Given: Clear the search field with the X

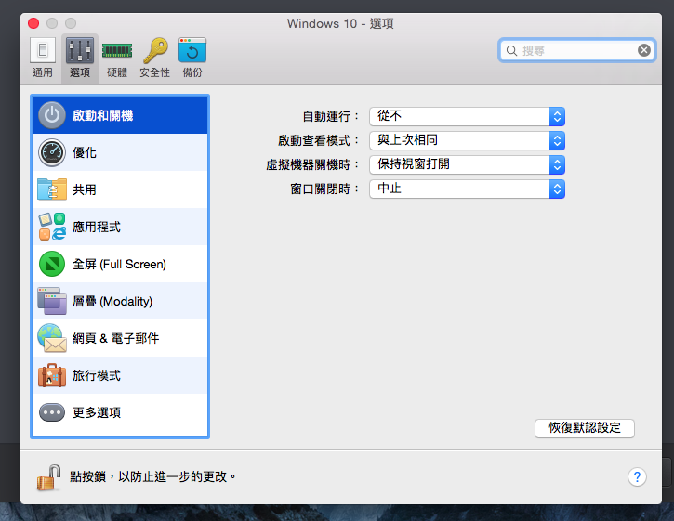Looking at the screenshot, I should click(x=644, y=50).
